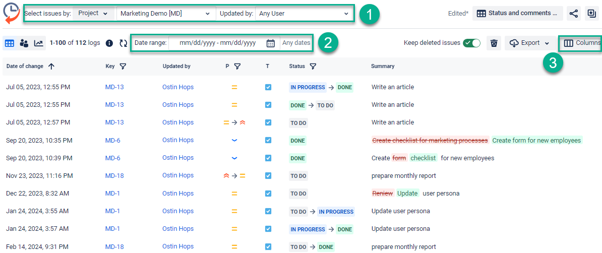Switch to the users view icon
Screen dimensions: 602x253
(x=24, y=43)
